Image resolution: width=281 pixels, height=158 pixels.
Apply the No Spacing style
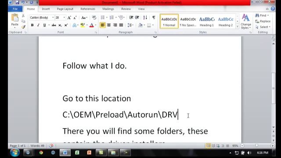(188, 22)
